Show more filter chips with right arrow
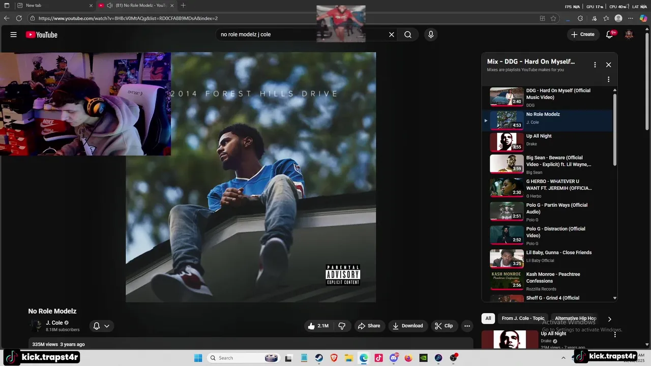Viewport: 651px width, 366px height. 609,319
